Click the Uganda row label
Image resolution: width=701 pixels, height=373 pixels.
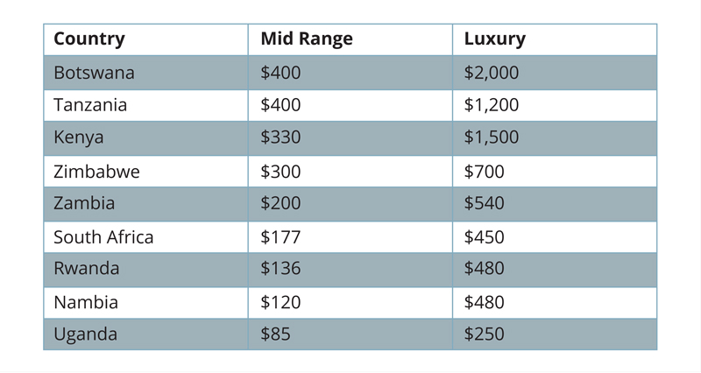(85, 334)
